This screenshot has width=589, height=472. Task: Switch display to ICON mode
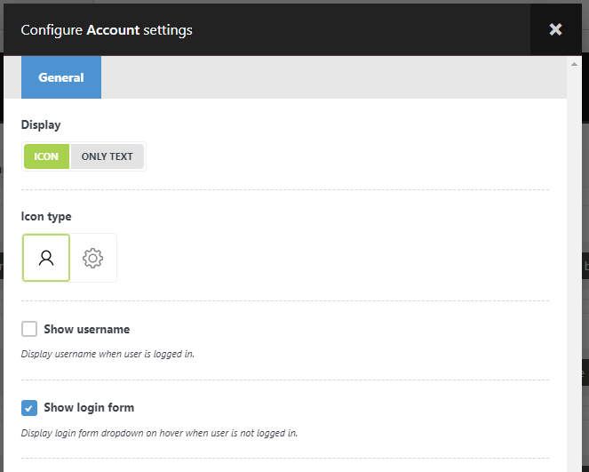[46, 156]
